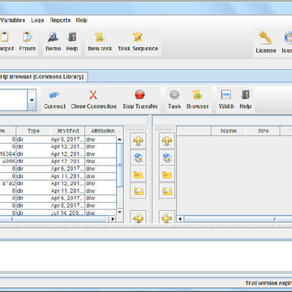Open the License key icon

coord(266,42)
